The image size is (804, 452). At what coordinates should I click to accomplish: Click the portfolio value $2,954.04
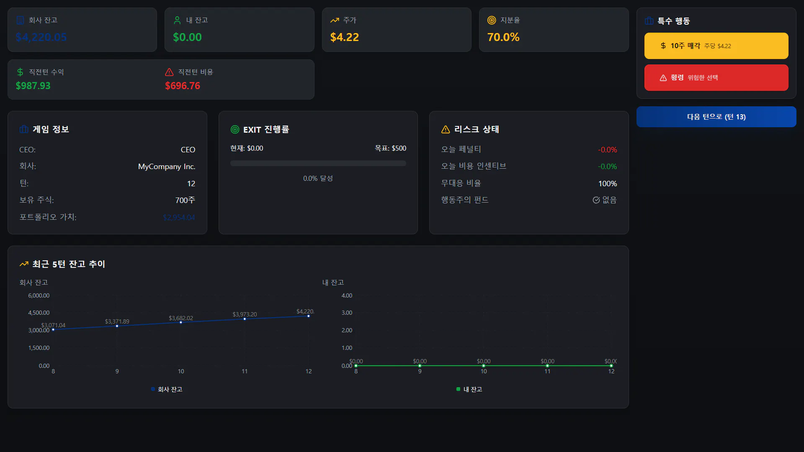coord(179,217)
